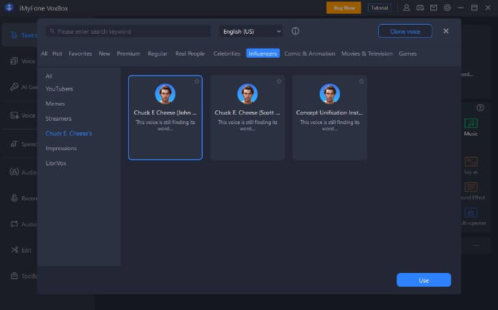
Task: Switch to the Favorites tab
Action: pos(80,53)
